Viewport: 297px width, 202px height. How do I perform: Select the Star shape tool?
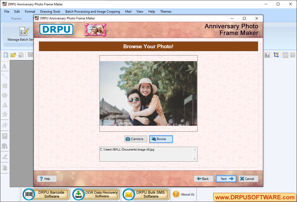pyautogui.click(x=5, y=114)
